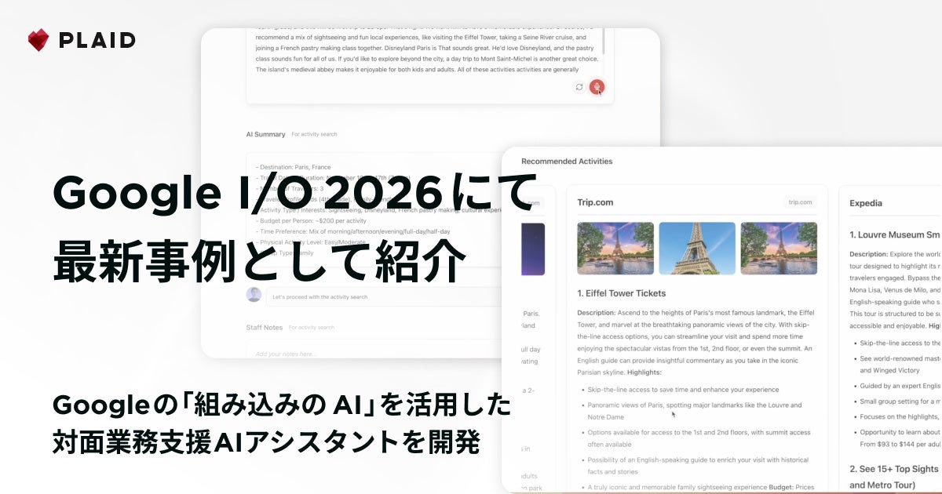Screen dimensions: 942x494
Task: Click the Staff Notes heading
Action: [x=265, y=327]
